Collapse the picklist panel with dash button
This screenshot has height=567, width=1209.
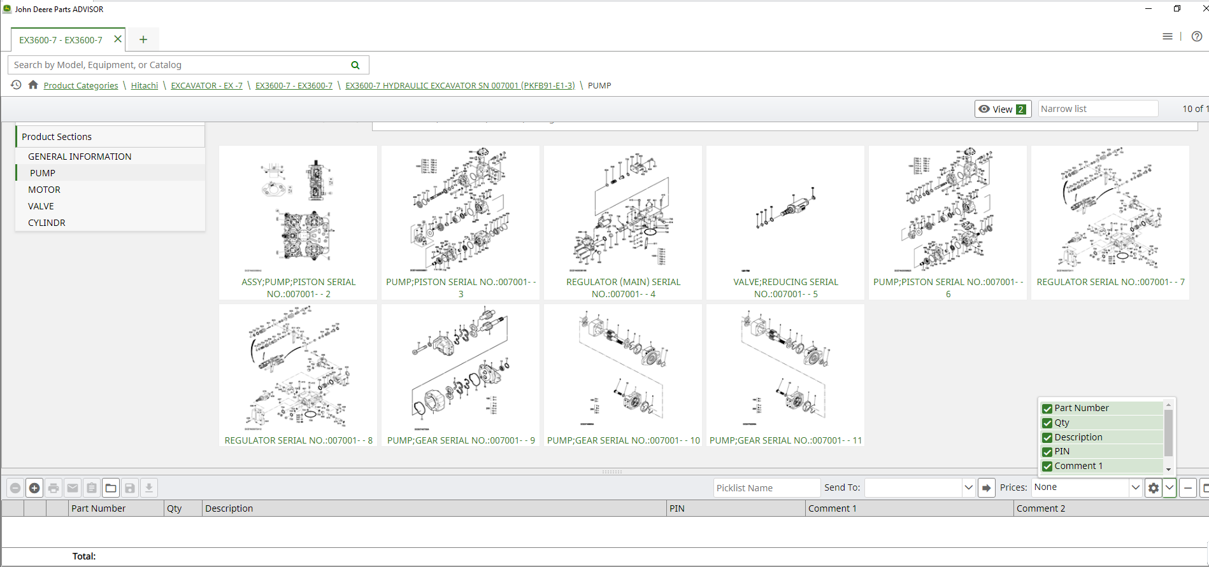(x=1188, y=488)
